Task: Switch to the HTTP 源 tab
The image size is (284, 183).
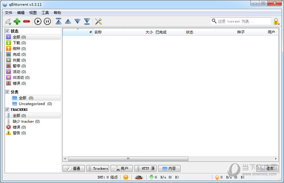Action: [x=145, y=168]
